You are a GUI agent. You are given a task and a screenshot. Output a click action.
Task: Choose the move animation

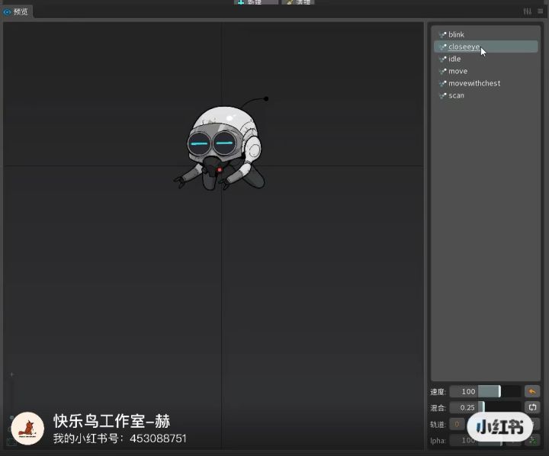[486, 71]
